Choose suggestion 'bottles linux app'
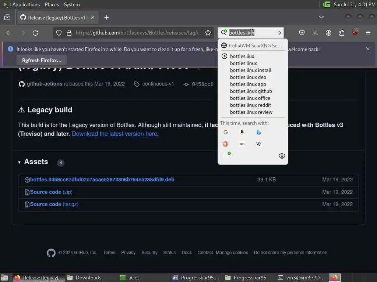Screen dimensions: 377x282 click(x=253, y=84)
